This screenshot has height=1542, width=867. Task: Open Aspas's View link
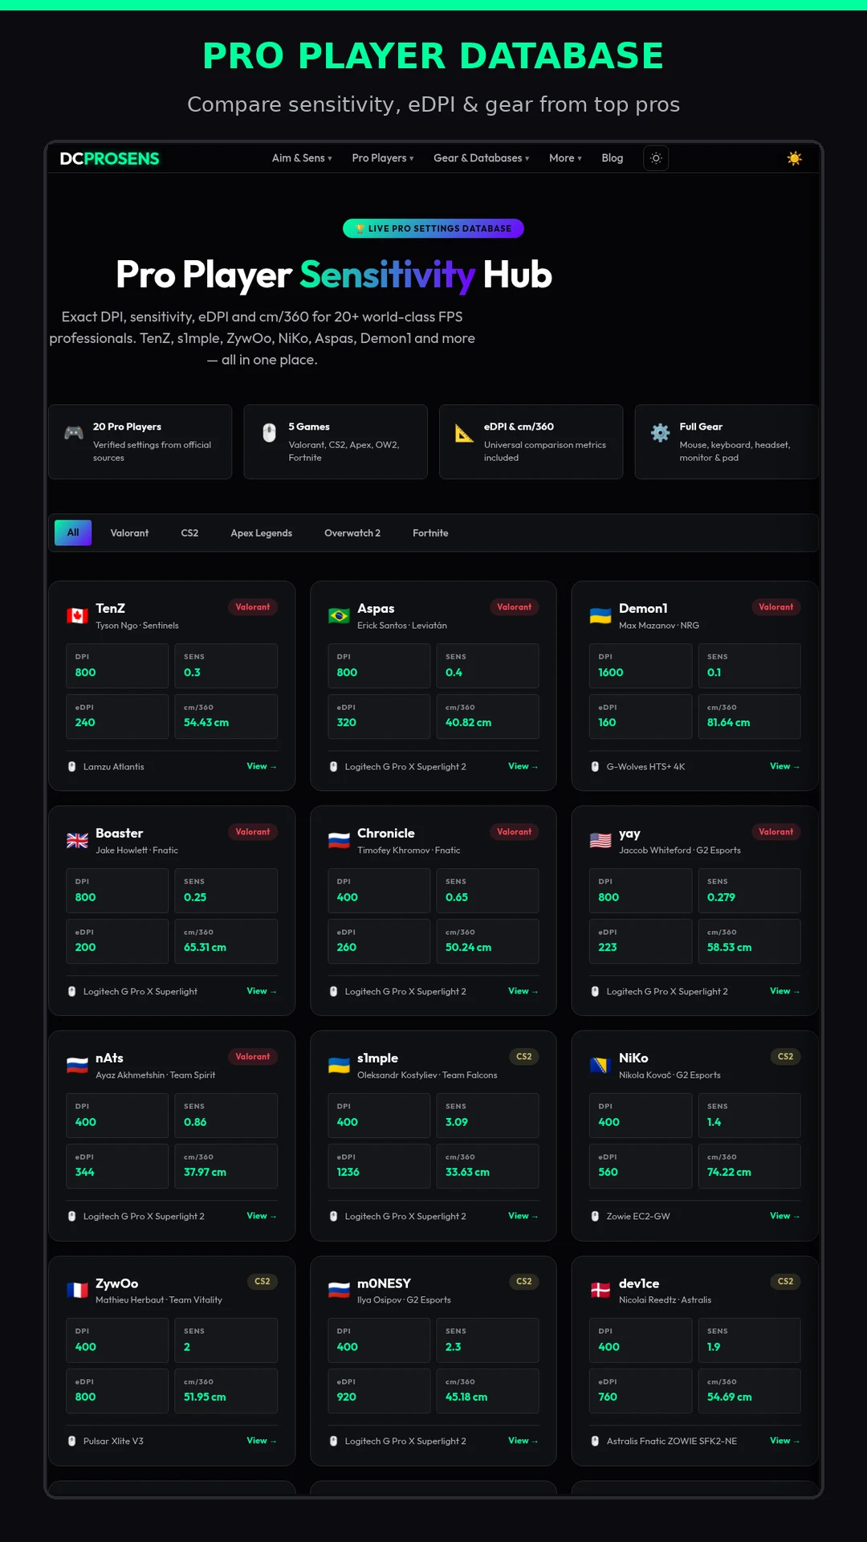pos(523,766)
